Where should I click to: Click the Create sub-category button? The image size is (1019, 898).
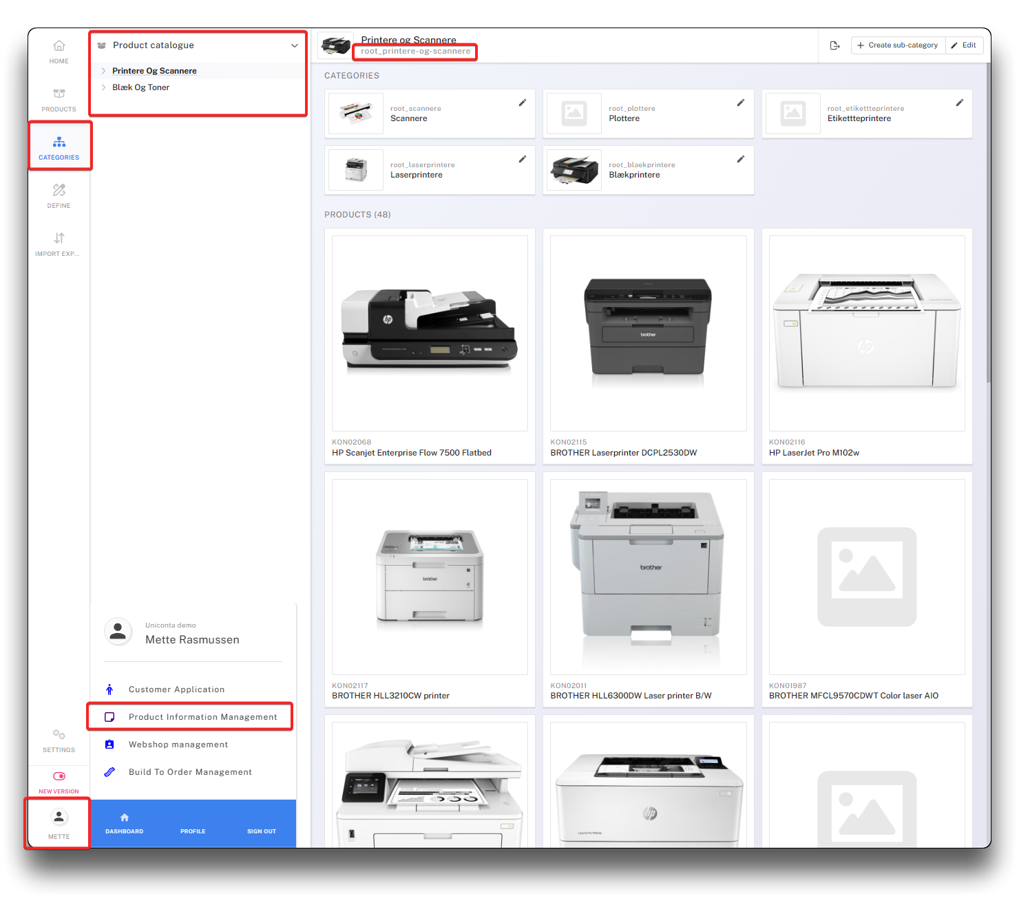click(x=898, y=45)
